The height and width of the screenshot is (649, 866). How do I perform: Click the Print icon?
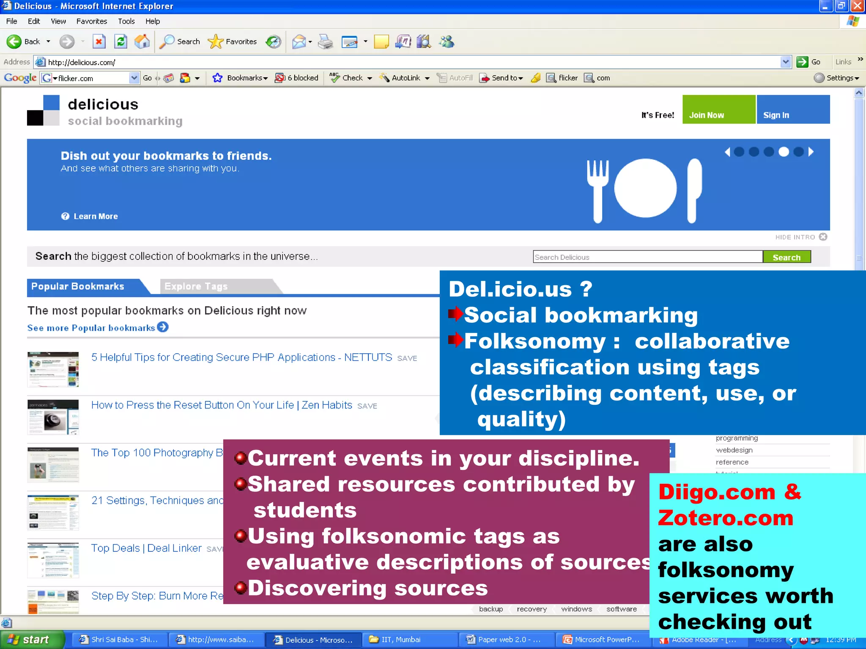click(325, 41)
